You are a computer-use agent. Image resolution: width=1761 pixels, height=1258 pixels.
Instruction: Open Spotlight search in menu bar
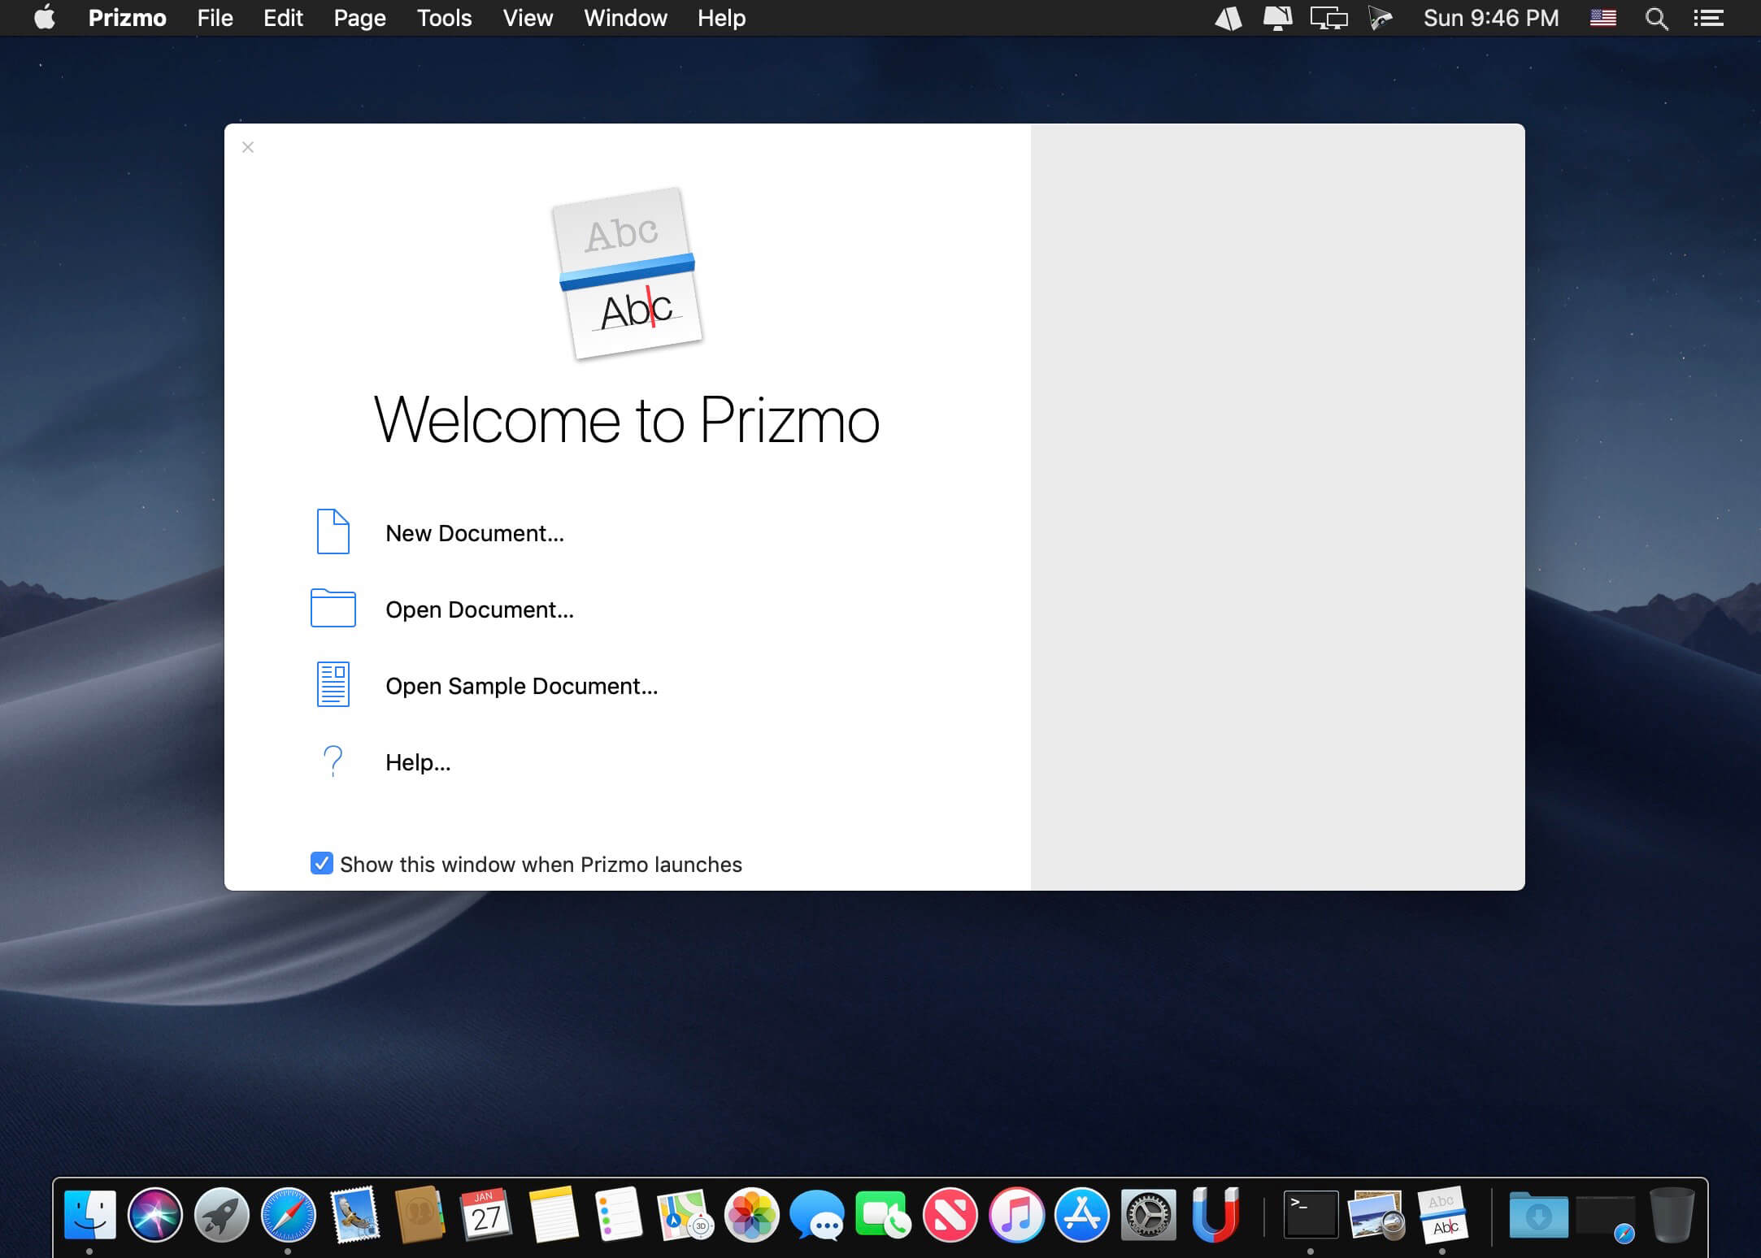tap(1655, 18)
